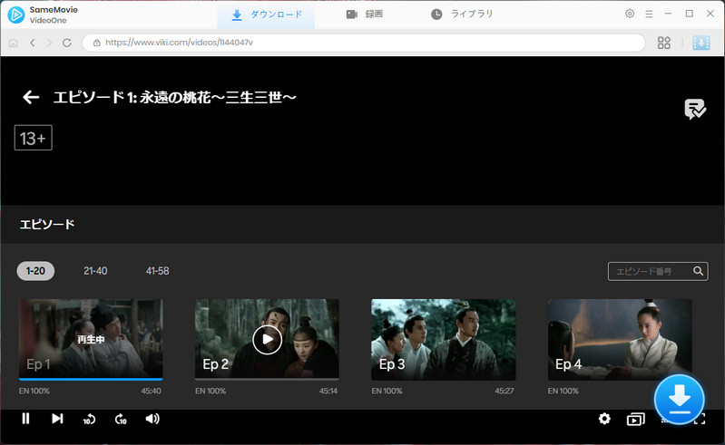This screenshot has width=725, height=445.
Task: Toggle fullscreen video mode
Action: click(x=700, y=419)
